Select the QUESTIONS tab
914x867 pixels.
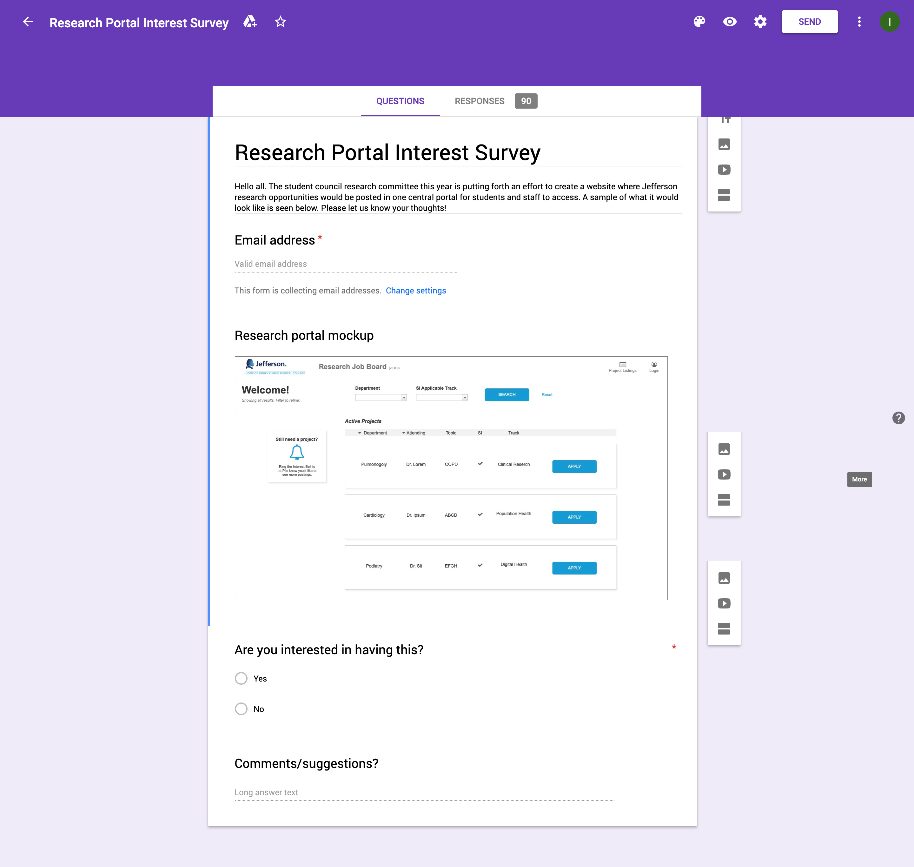(400, 101)
